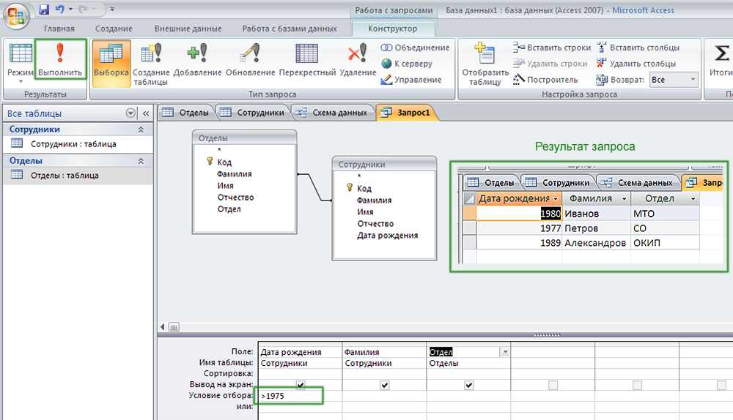Image resolution: width=733 pixels, height=420 pixels.
Task: Open Отдел field dropdown in grid
Action: click(505, 352)
